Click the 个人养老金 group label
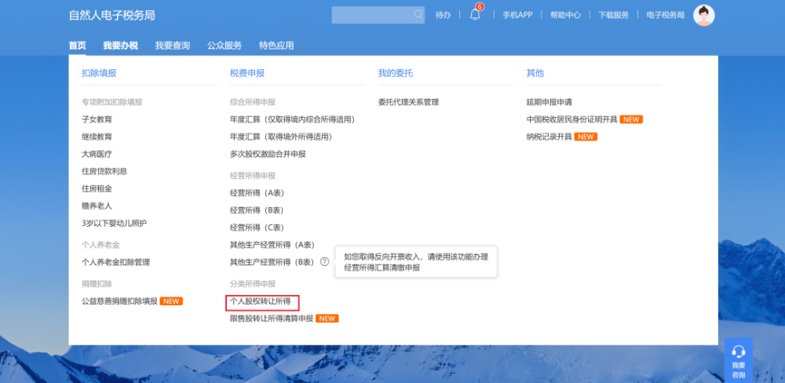 coord(100,245)
